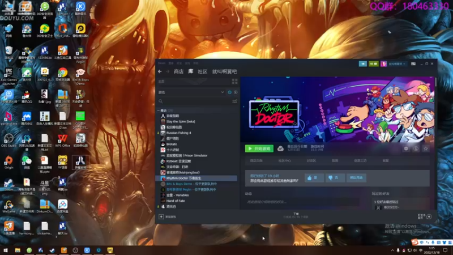Open WPS Office desktop icon
The width and height of the screenshot is (453, 255).
coord(62,141)
